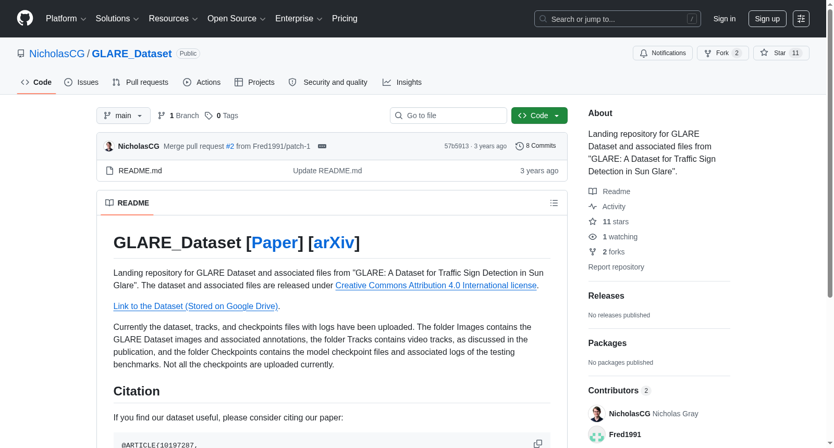
Task: Open the Packages section heading
Action: pos(607,343)
